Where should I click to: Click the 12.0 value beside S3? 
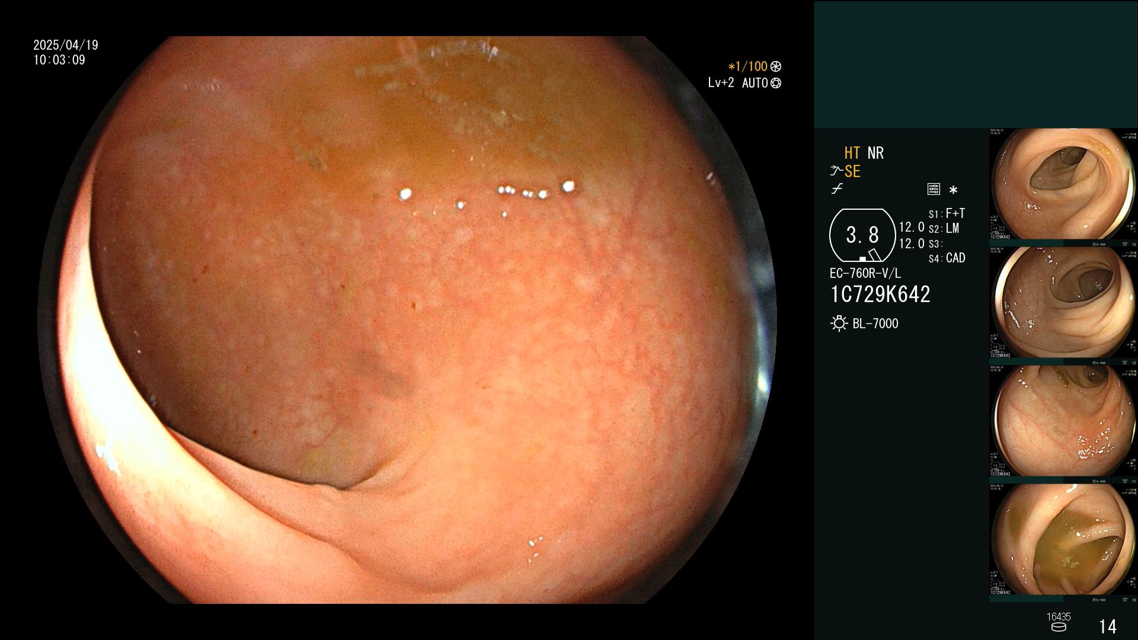click(912, 244)
